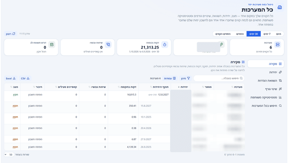Click the 21,313.25 incoming minutes value

(x=150, y=48)
